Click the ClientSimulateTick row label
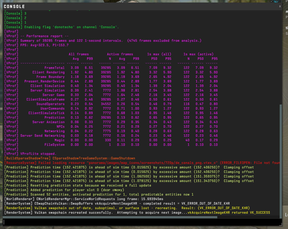Image resolution: width=288 pixels, height=229 pixels. (x=47, y=113)
